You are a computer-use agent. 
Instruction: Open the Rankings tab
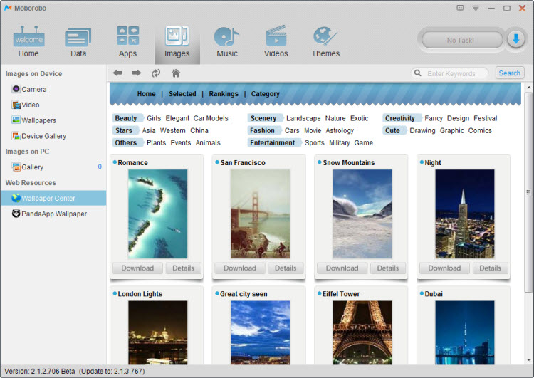point(224,94)
